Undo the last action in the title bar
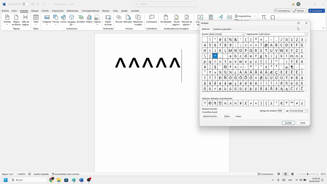327x184 pixels. (38, 4)
